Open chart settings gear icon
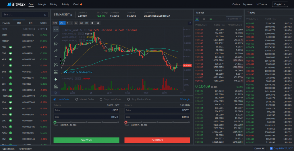 92,23
